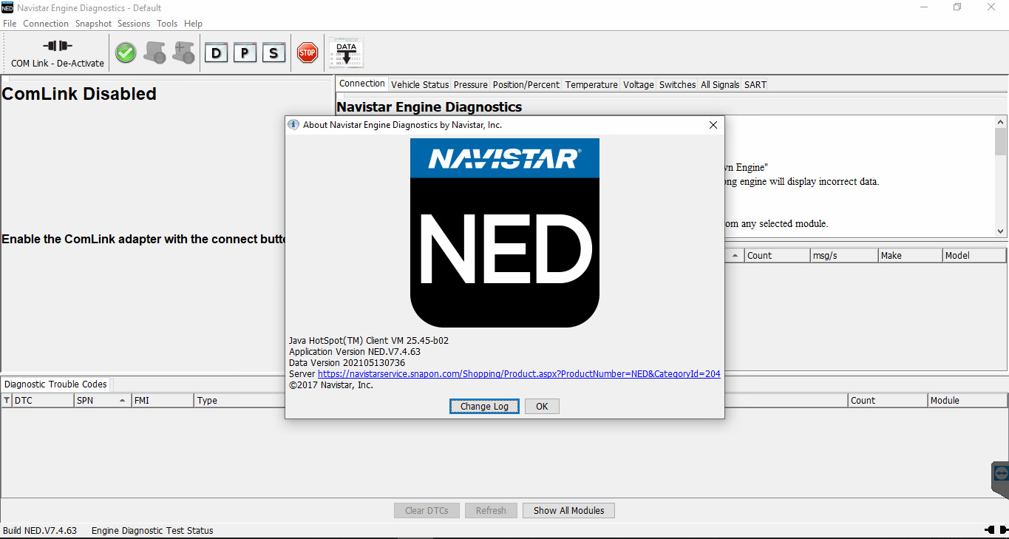
Task: Click the Model column header
Action: pos(974,255)
